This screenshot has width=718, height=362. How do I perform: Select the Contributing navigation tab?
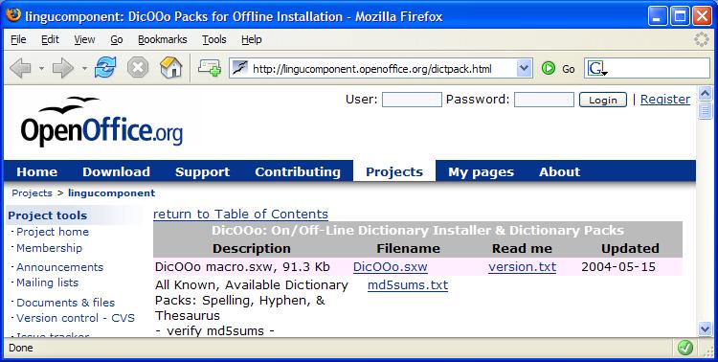pos(298,171)
